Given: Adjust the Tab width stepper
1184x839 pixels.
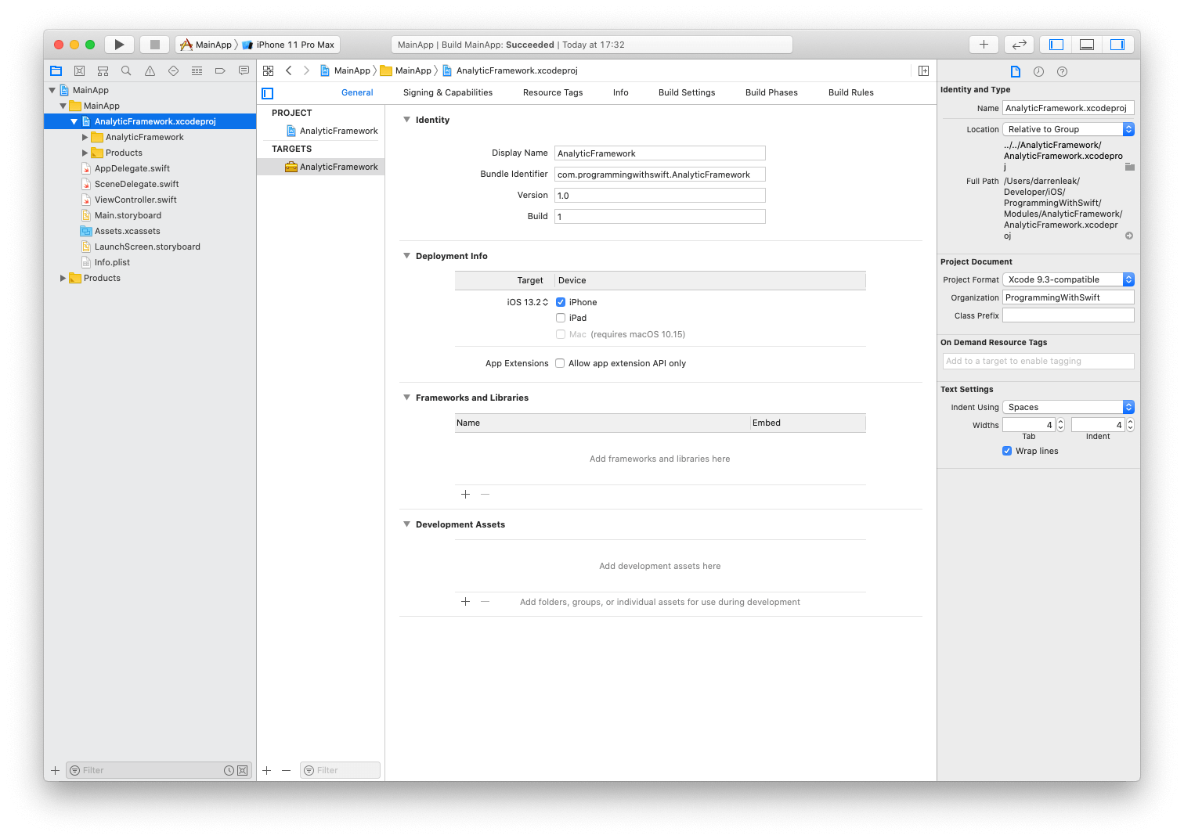Looking at the screenshot, I should tap(1060, 425).
